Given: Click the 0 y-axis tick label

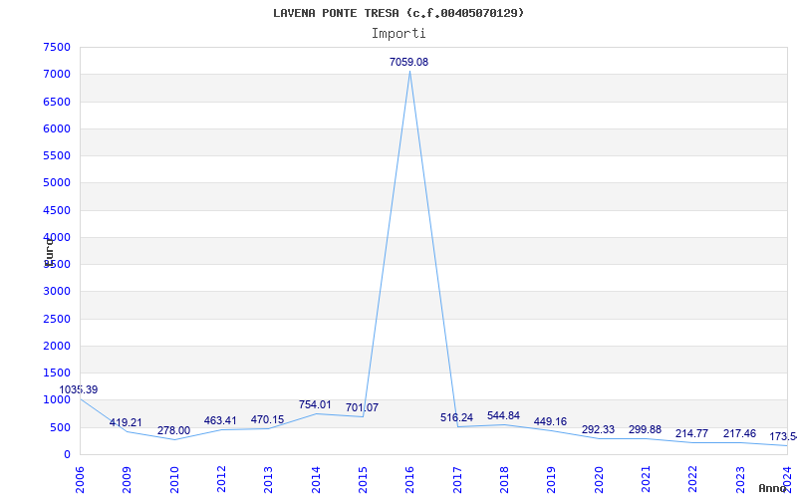Looking at the screenshot, I should [67, 454].
